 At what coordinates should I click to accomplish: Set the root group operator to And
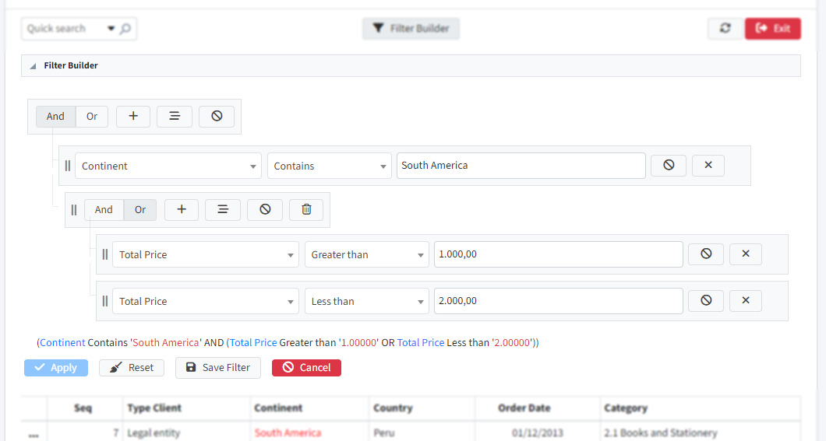point(55,116)
